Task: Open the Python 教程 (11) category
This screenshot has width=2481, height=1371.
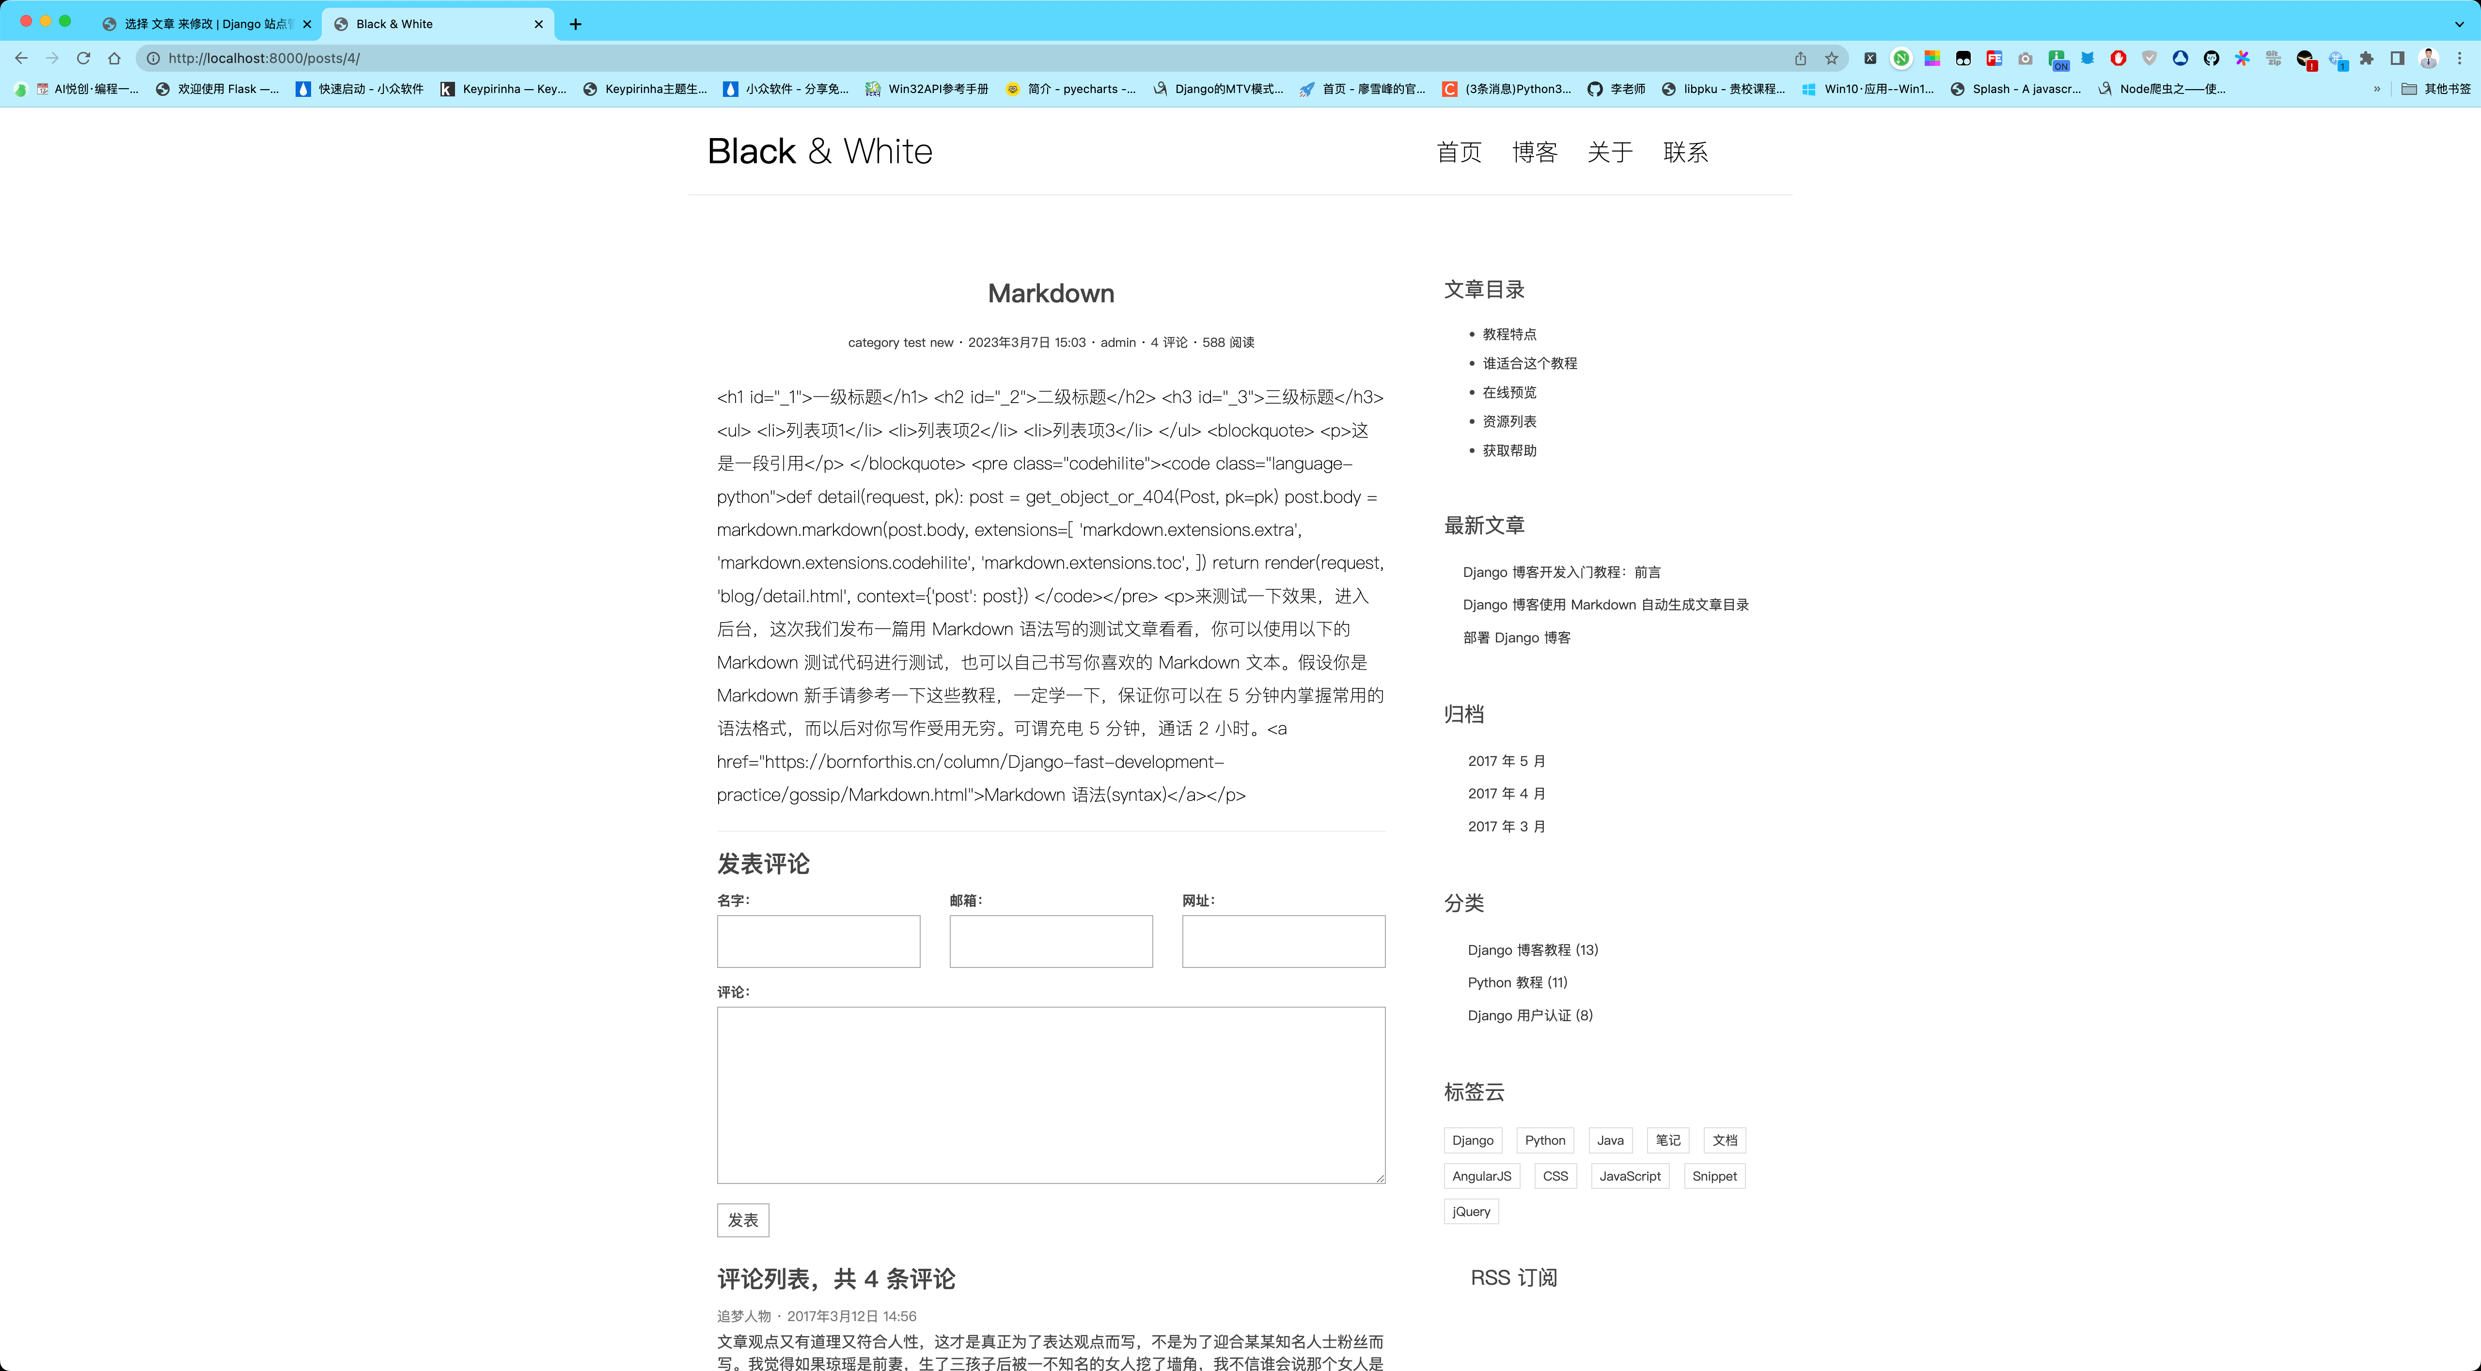Action: (1517, 982)
